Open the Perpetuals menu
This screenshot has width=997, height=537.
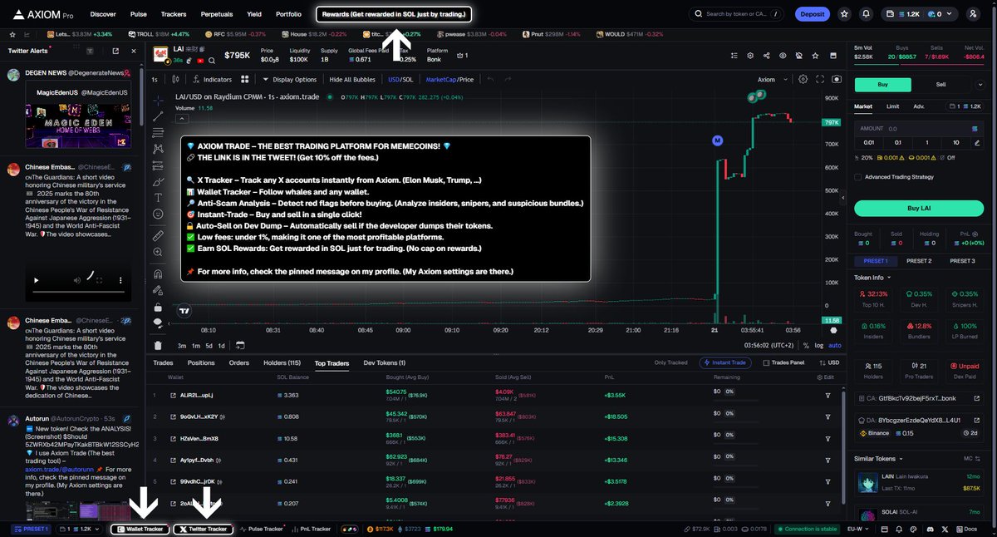pyautogui.click(x=216, y=14)
